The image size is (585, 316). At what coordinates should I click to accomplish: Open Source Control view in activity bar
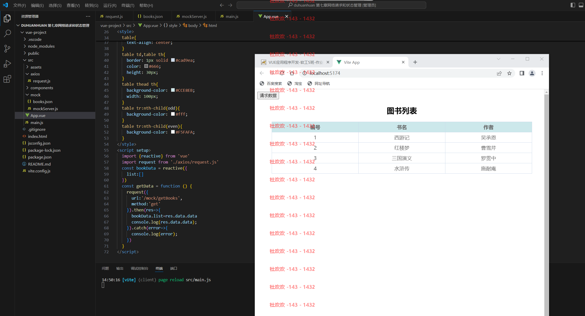[7, 49]
